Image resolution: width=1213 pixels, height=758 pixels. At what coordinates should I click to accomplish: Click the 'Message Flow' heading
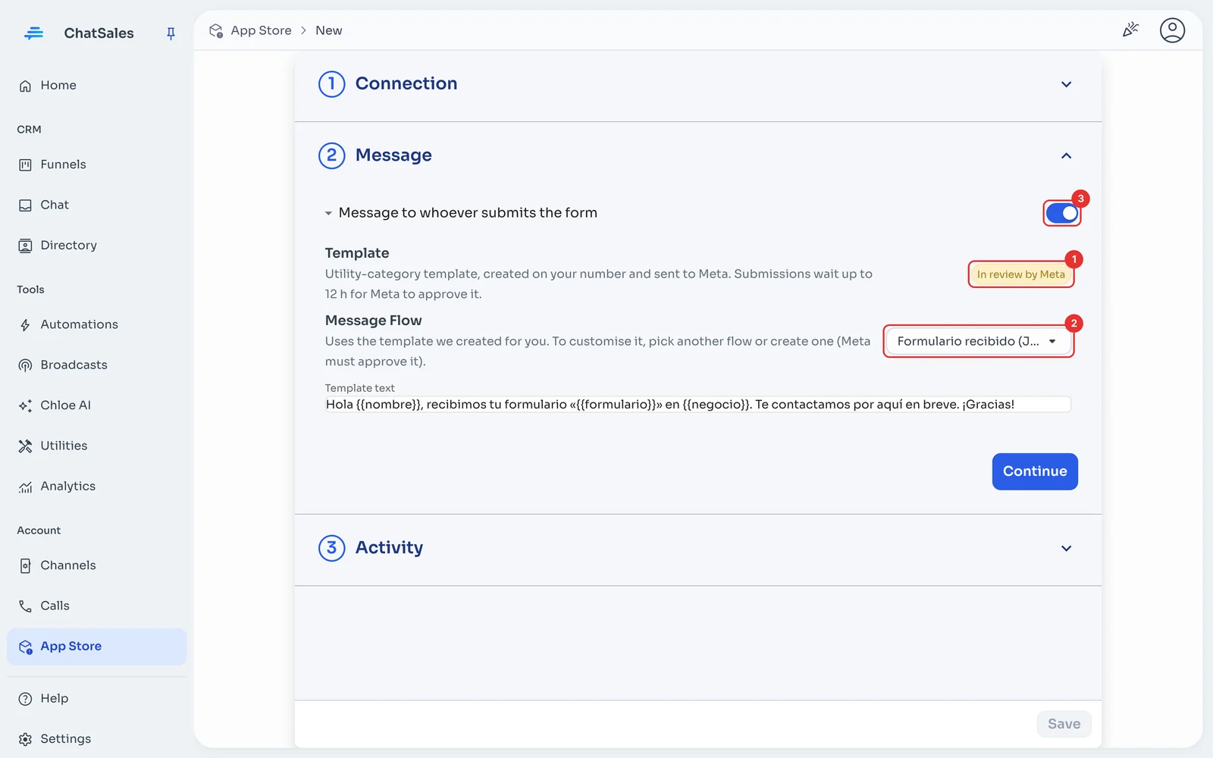coord(373,321)
